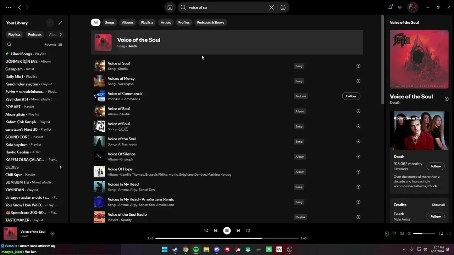Adjust the volume slider
The height and width of the screenshot is (255, 454).
tap(424, 234)
